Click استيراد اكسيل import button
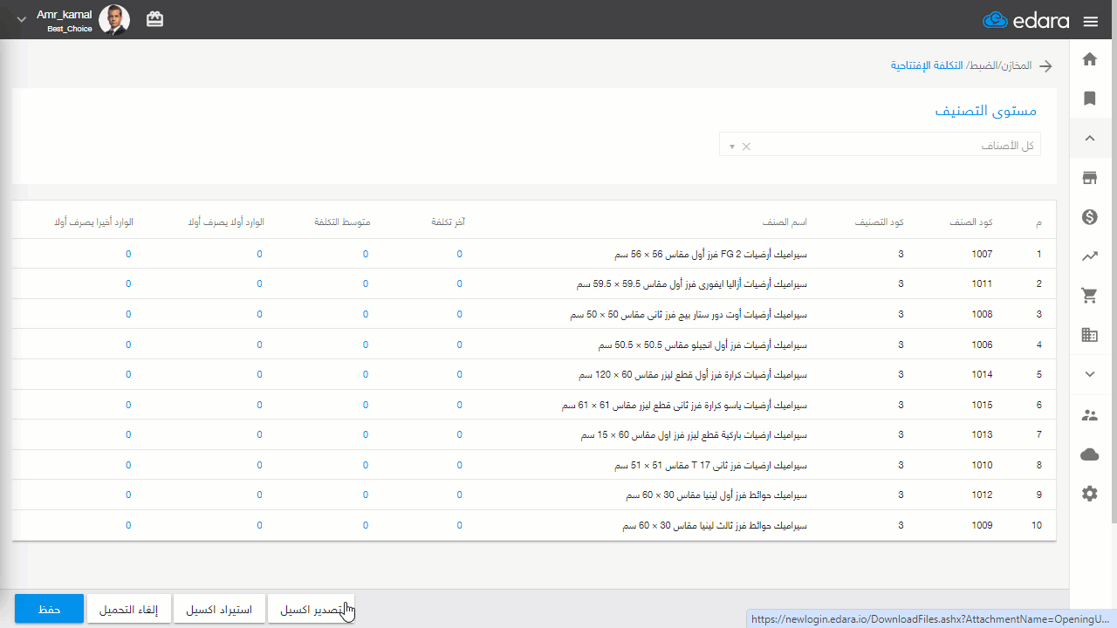 click(x=219, y=609)
